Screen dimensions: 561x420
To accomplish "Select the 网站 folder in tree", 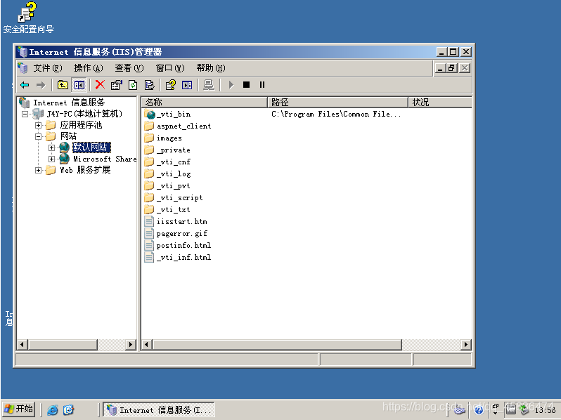I will point(68,136).
